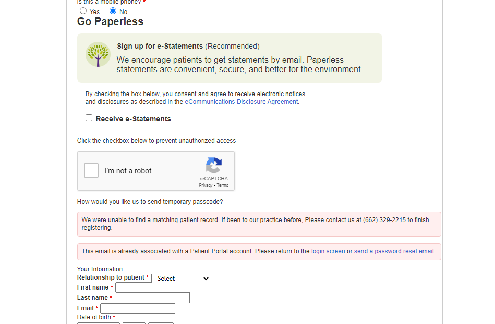
Task: Click the first Date of birth field
Action: 99,323
